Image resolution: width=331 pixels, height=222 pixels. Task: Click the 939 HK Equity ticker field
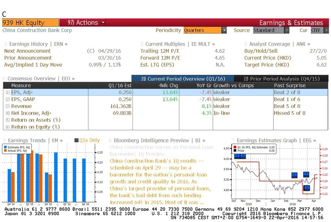tap(31, 23)
